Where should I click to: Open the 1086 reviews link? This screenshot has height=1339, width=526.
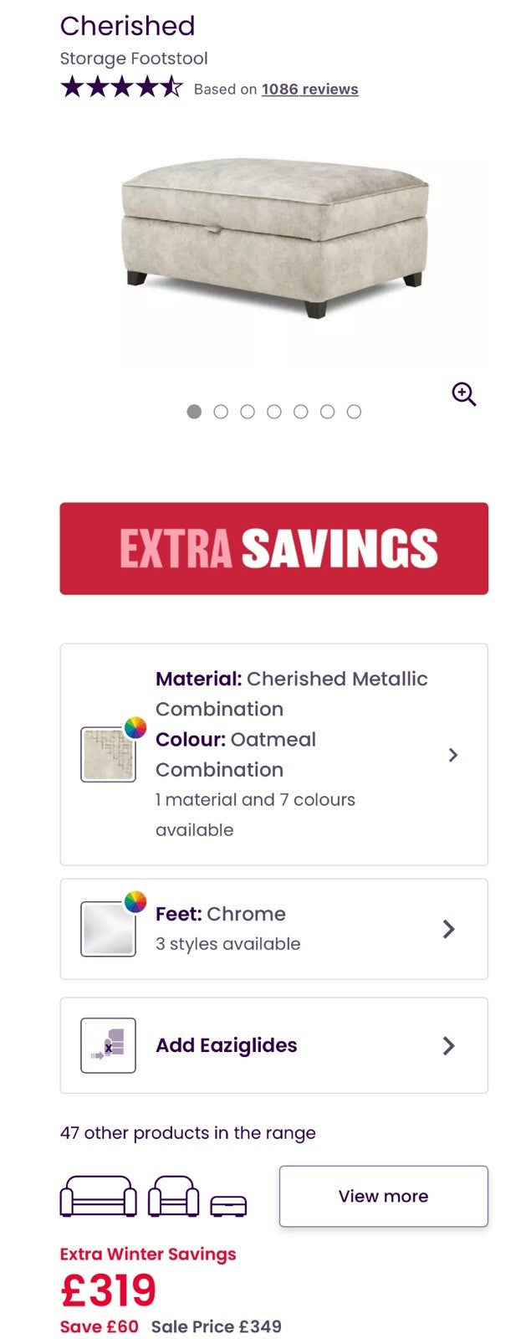click(309, 90)
